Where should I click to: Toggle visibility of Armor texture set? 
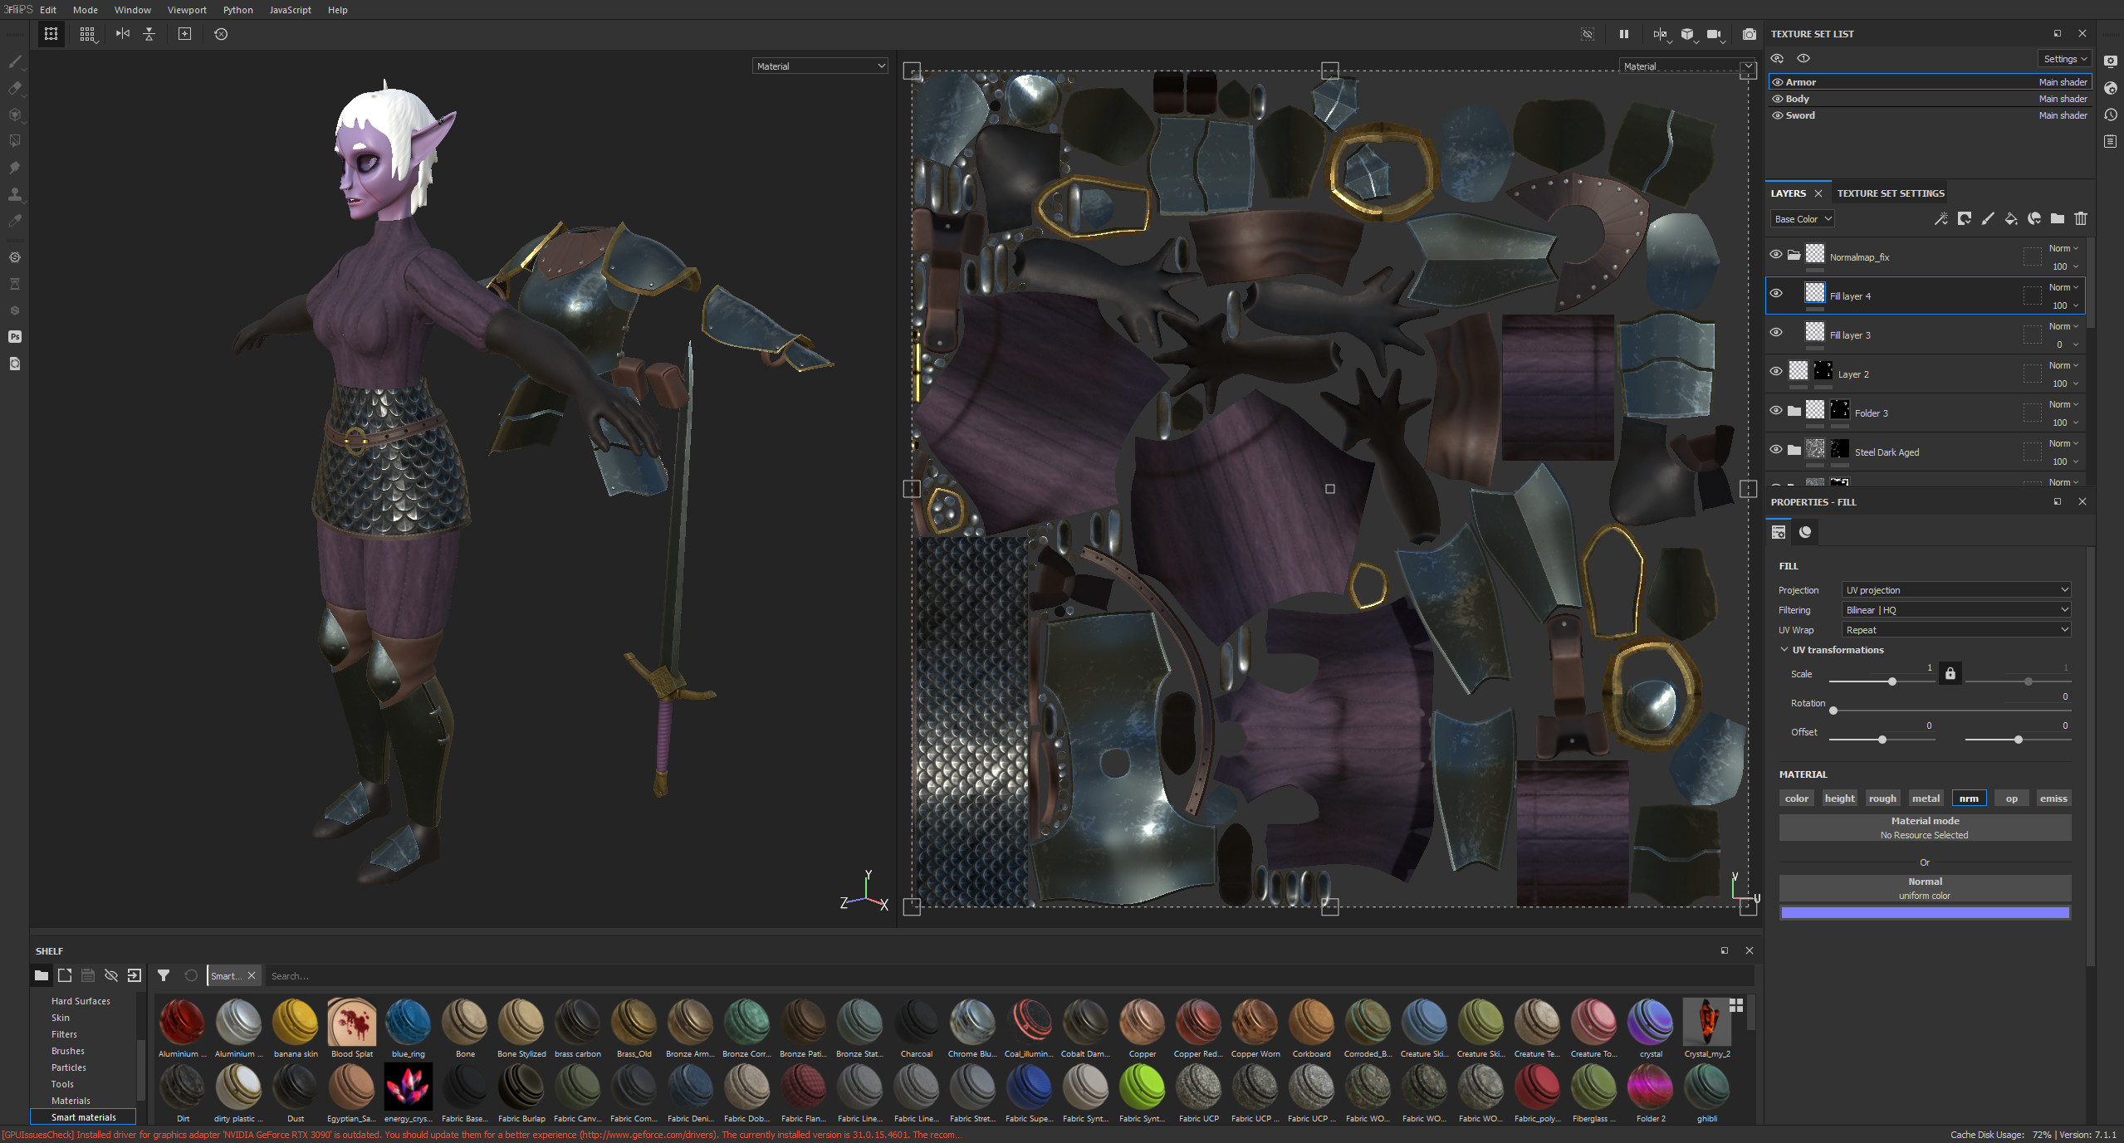[x=1778, y=82]
